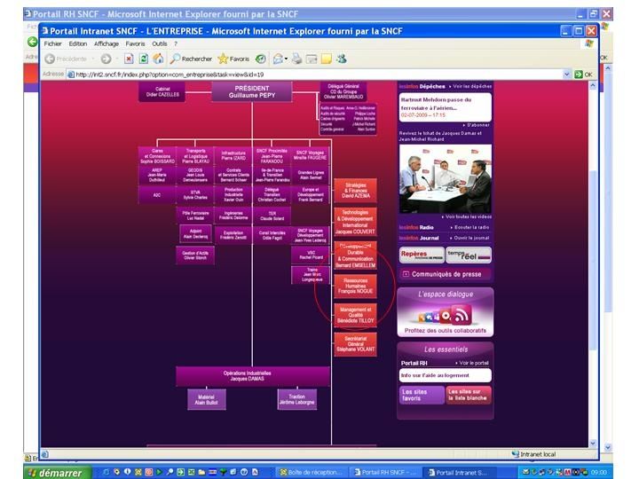Click the Opérations Industrielles Jacques DAMAS box
639x479 pixels.
253,376
